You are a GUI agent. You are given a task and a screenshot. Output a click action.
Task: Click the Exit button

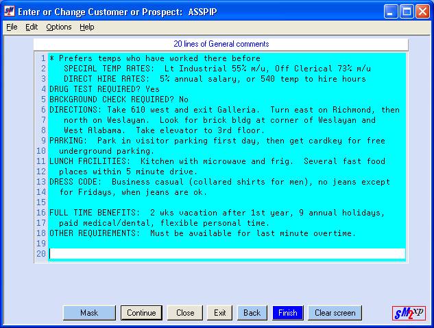coord(219,313)
